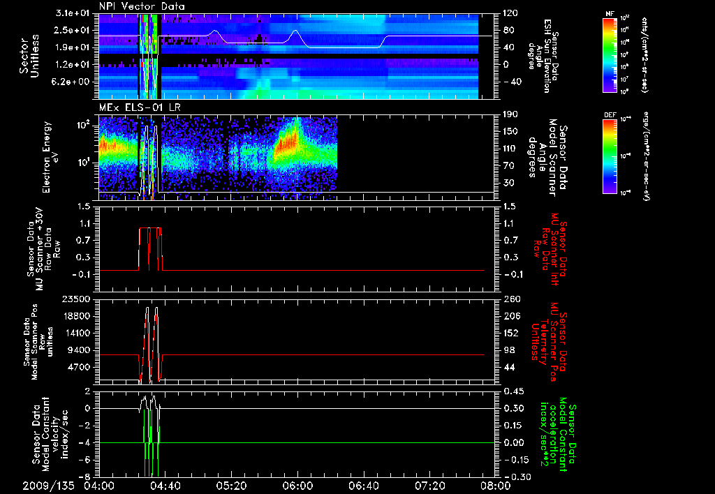Click the '260' telemetry tick value
The image size is (715, 494).
pos(510,299)
